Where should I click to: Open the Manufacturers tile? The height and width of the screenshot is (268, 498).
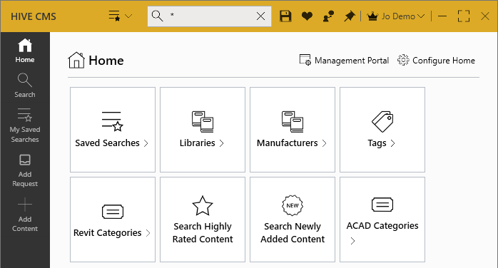pyautogui.click(x=293, y=130)
